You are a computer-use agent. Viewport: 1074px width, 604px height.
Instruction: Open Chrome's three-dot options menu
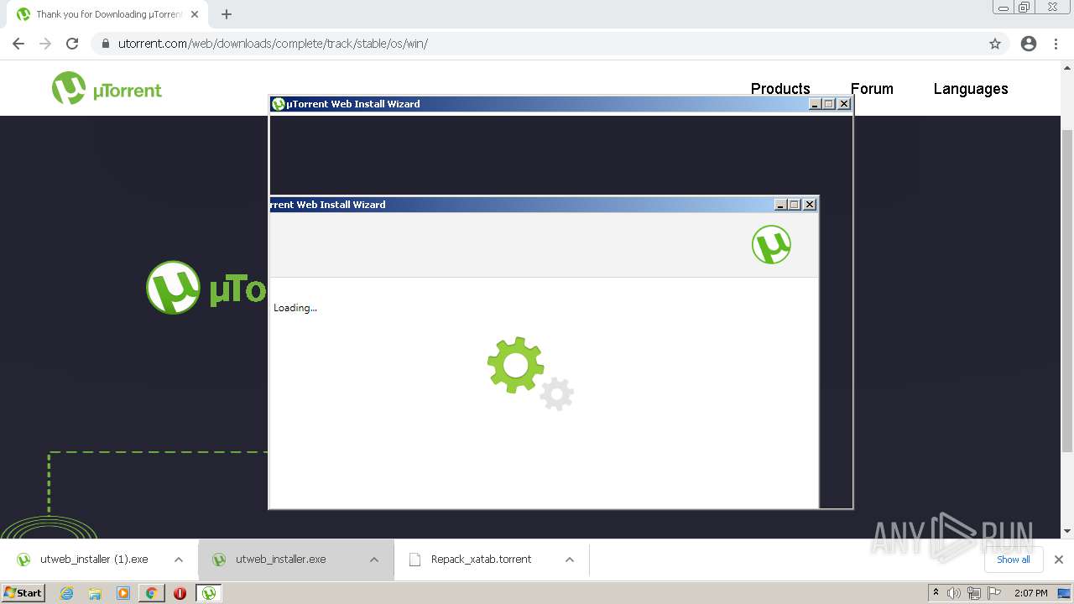1056,44
